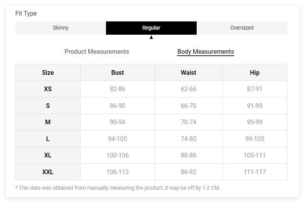Screen dimensions: 305x203
Task: Click the Bust column header
Action: pyautogui.click(x=117, y=72)
